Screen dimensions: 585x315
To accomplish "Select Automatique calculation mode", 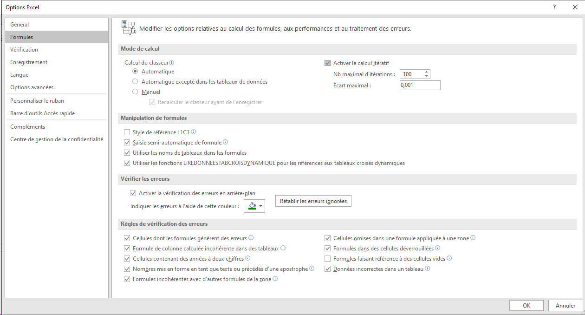I will click(135, 72).
